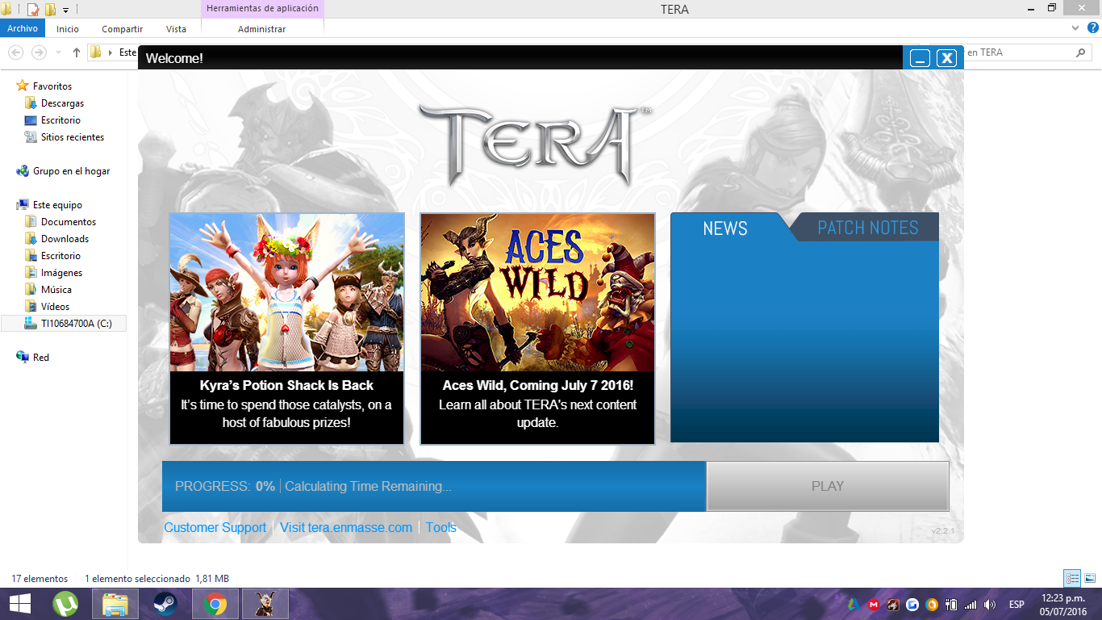Image resolution: width=1102 pixels, height=620 pixels.
Task: Click the 'Aces Wild, Coming July 7 2016!' headline
Action: pos(537,385)
